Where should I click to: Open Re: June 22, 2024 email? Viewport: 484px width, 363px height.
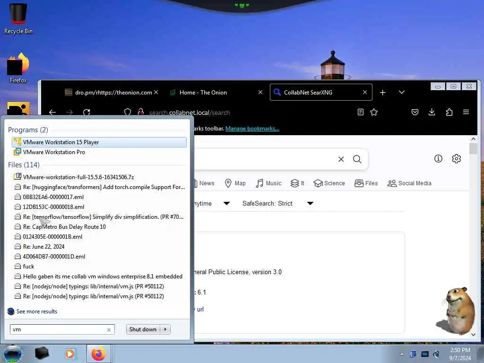tap(99, 246)
